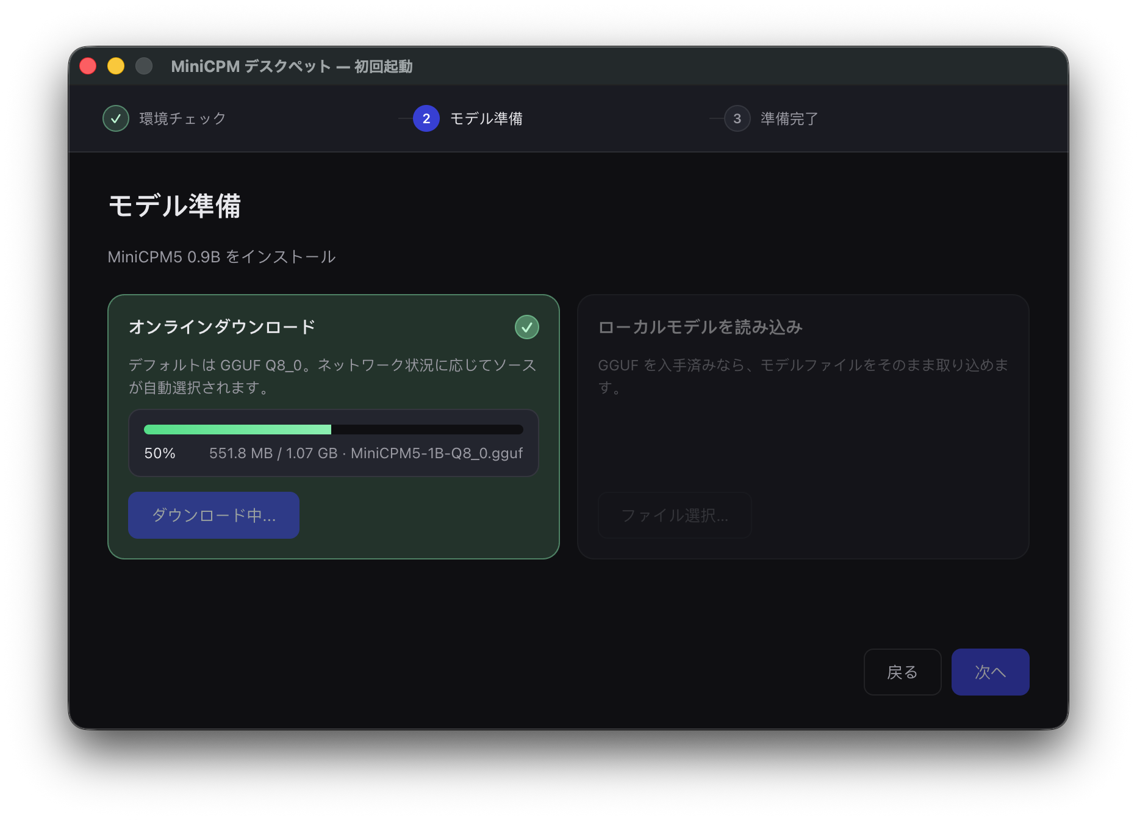Click the ダウンロード中... button
The image size is (1137, 820).
213,516
